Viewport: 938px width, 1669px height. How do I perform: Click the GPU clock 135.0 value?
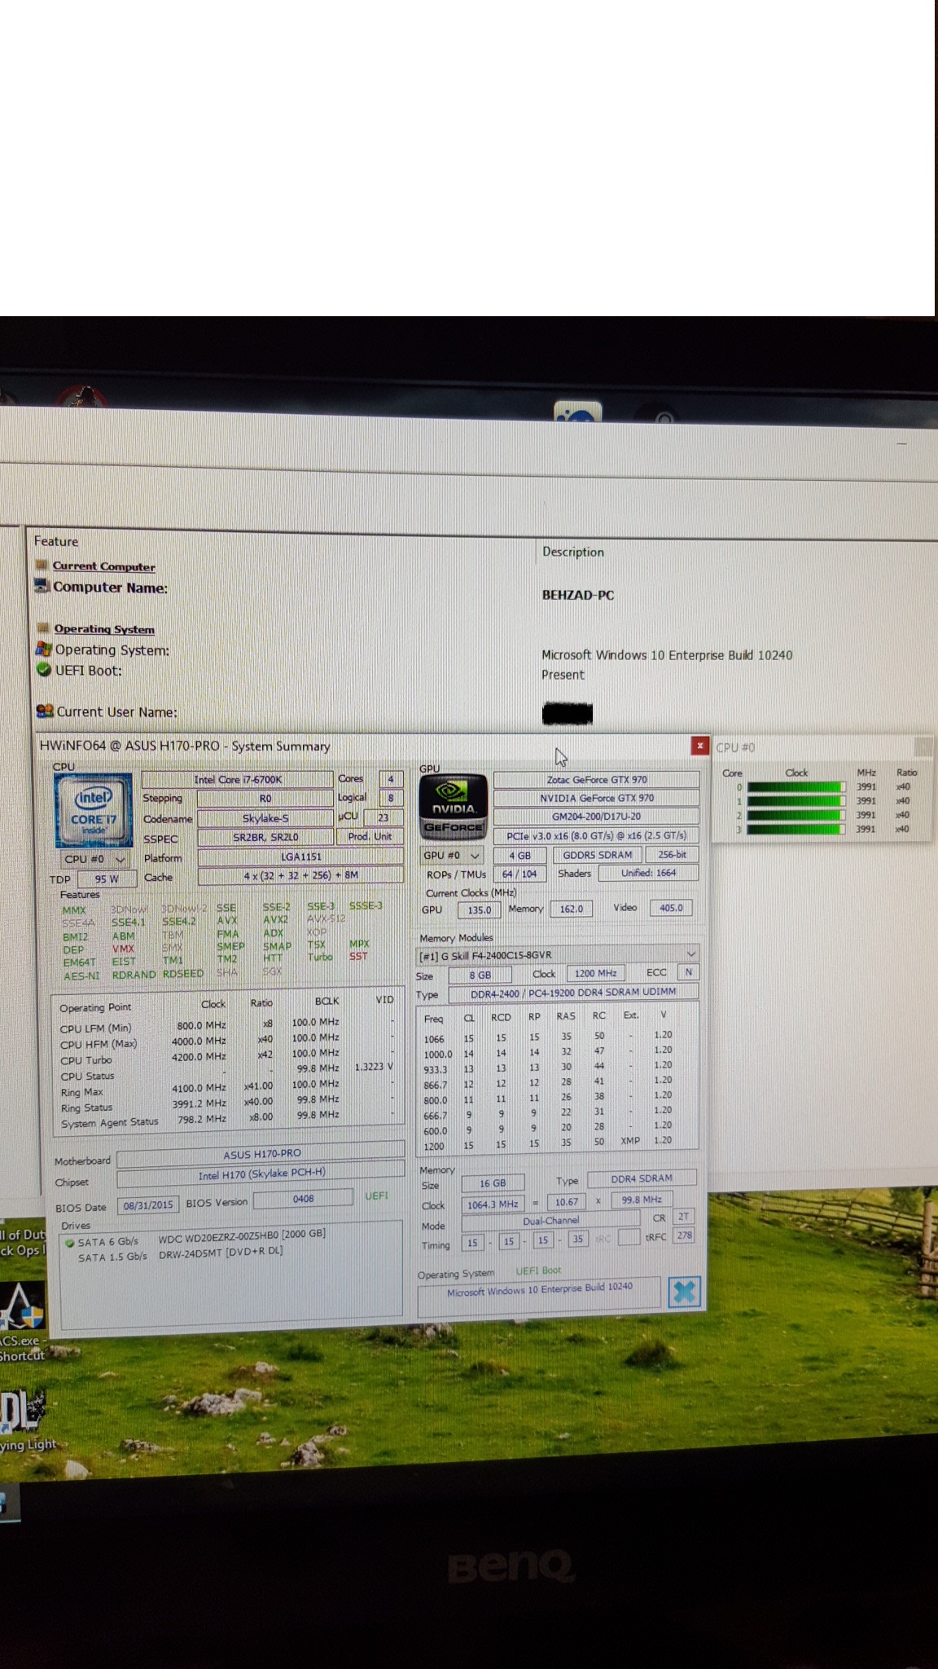point(479,910)
